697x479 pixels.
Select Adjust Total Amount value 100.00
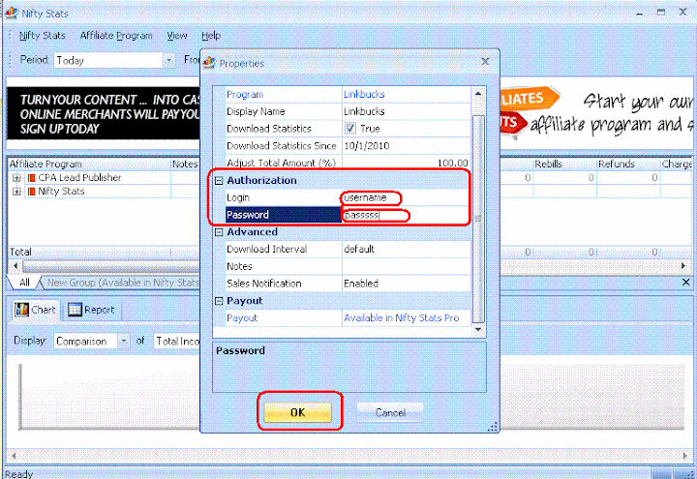click(x=452, y=164)
